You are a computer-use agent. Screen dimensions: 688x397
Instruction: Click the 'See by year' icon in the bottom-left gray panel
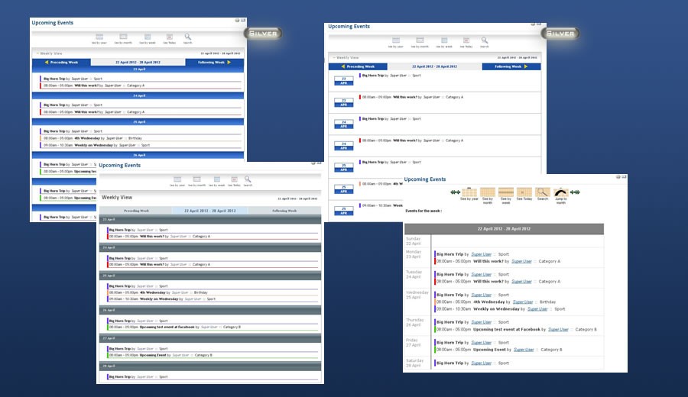177,179
